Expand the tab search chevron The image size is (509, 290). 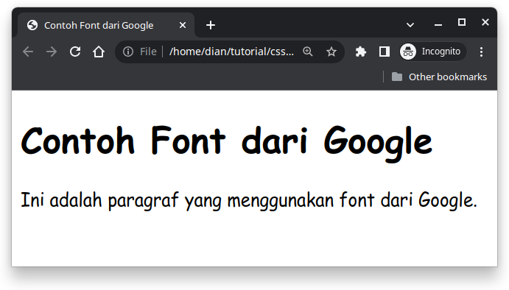coord(410,25)
